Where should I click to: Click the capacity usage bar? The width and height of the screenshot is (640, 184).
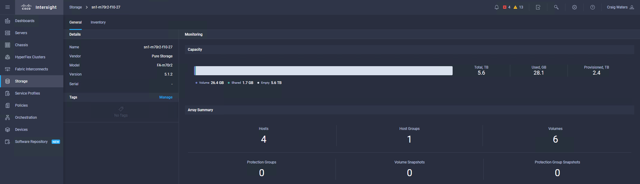coord(323,71)
